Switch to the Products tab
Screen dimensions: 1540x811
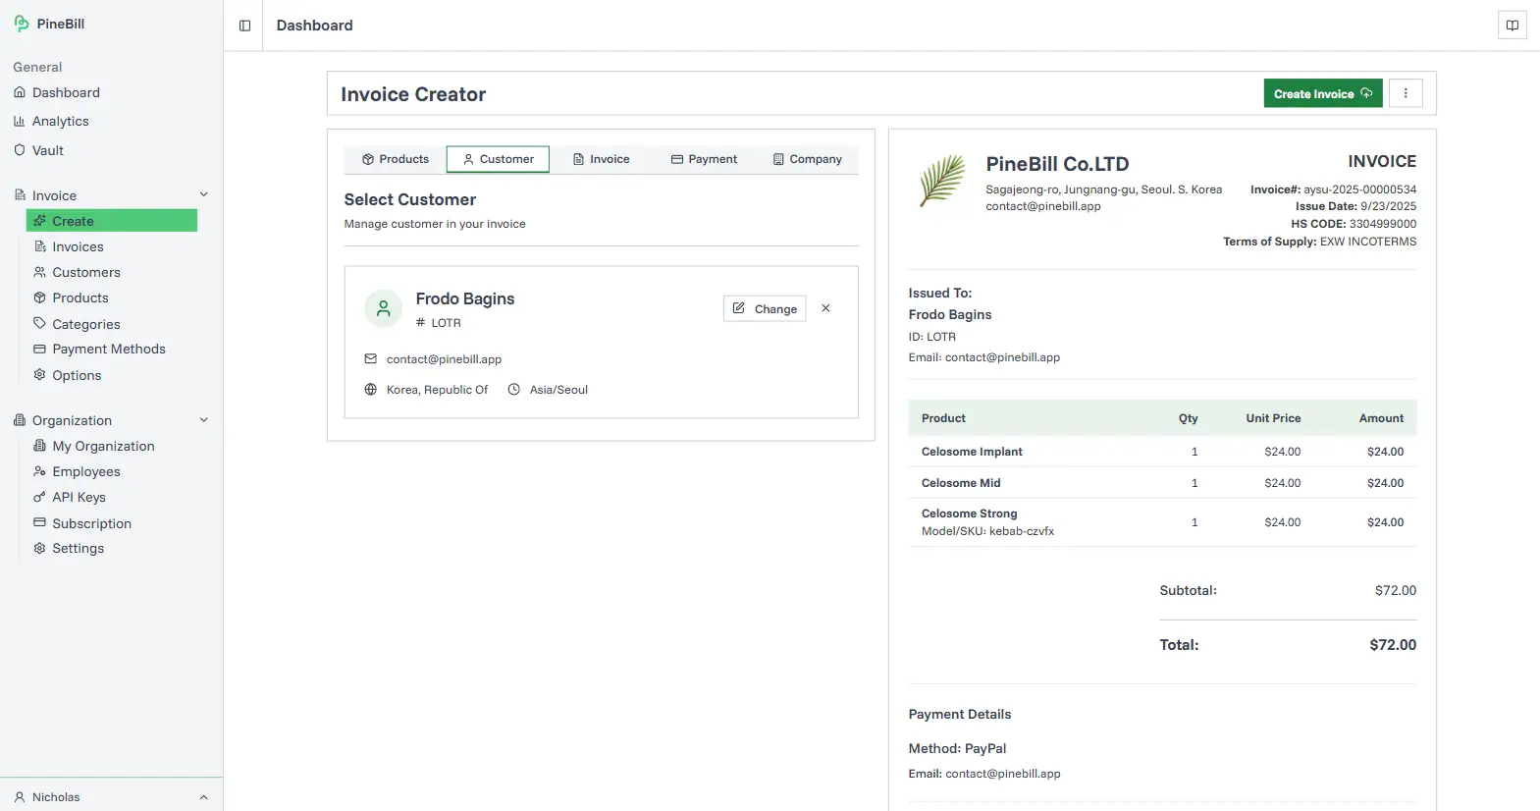[396, 159]
